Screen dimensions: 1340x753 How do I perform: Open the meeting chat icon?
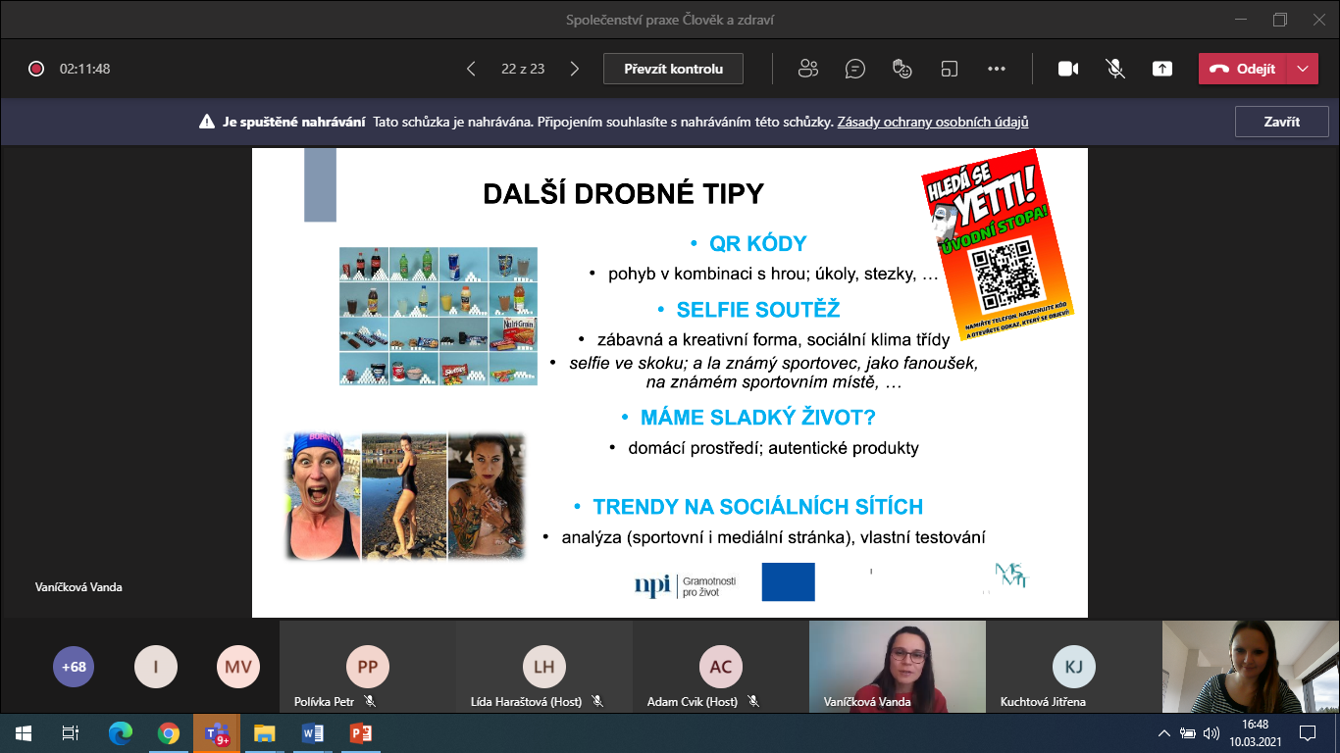click(x=855, y=69)
